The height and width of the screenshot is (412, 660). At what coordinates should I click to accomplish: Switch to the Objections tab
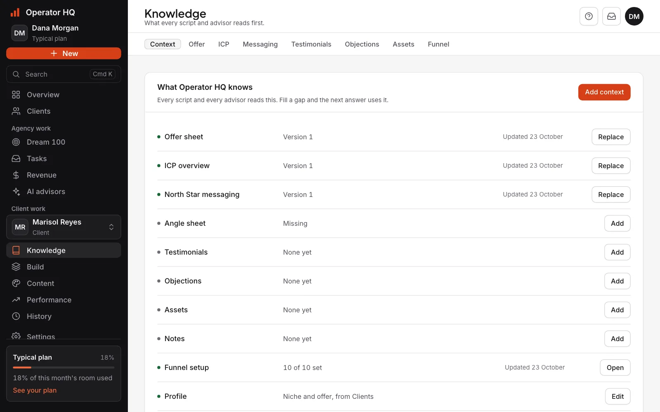tap(362, 44)
